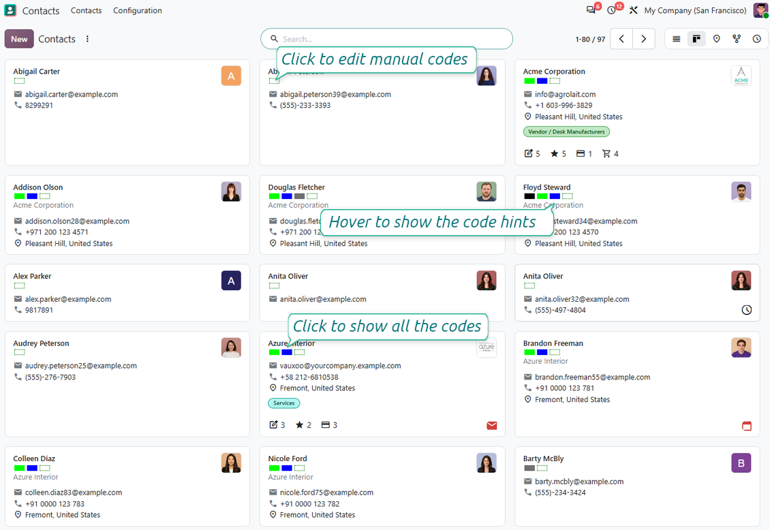Click Acme Corporation's card invoice count icon
Image resolution: width=770 pixels, height=530 pixels.
(581, 153)
